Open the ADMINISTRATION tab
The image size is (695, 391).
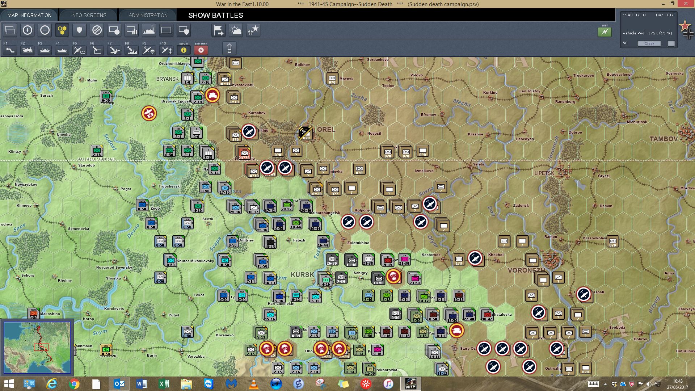pos(148,15)
